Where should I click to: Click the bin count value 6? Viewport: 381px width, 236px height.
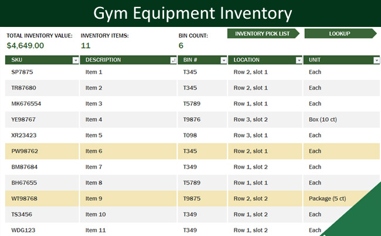coord(181,45)
